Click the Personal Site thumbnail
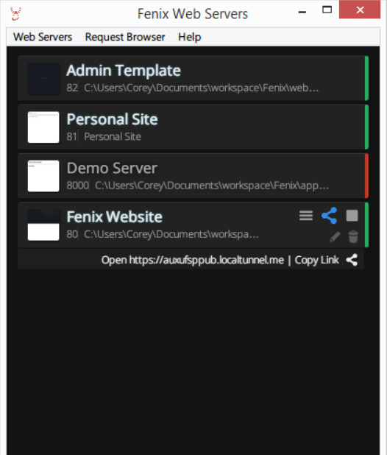Viewport: 387px width, 455px height. [x=43, y=127]
